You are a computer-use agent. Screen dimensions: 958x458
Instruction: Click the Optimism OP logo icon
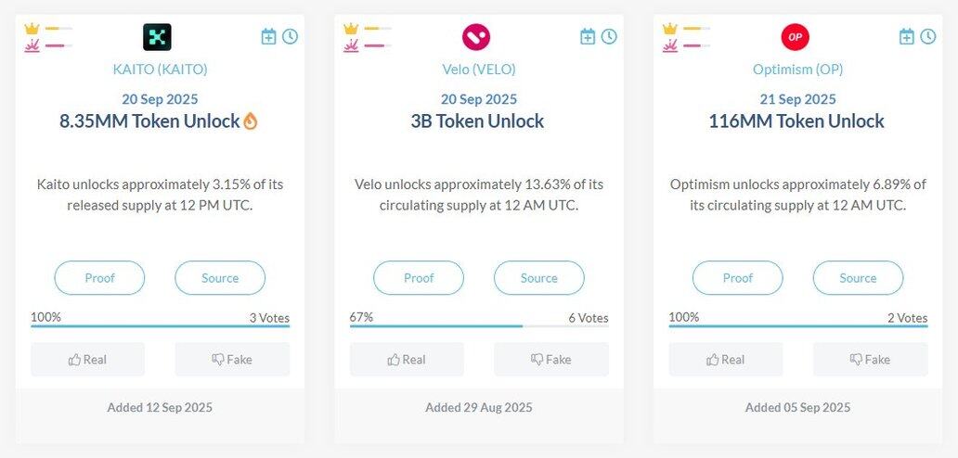pyautogui.click(x=795, y=36)
